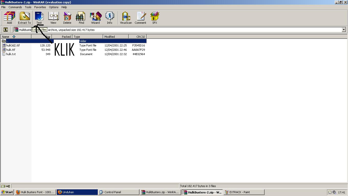Open the Comment toolbar icon

tap(140, 18)
